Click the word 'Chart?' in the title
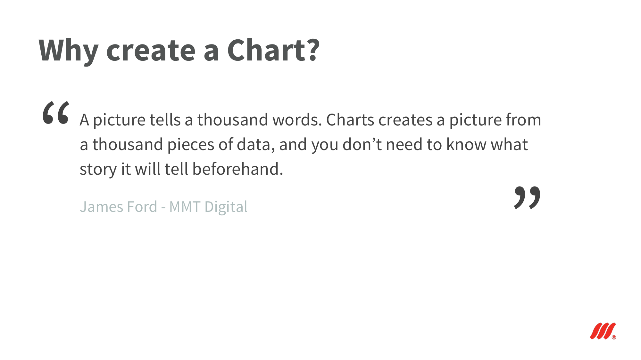The width and height of the screenshot is (641, 360). click(273, 50)
